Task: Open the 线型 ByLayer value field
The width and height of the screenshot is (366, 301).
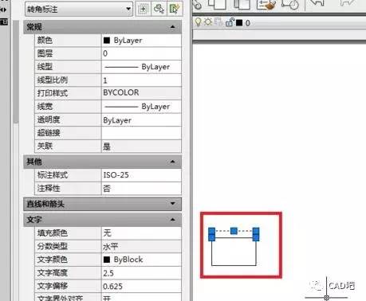Action: [141, 67]
